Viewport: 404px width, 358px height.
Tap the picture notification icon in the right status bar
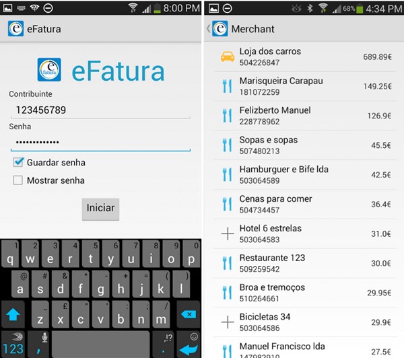(x=213, y=9)
